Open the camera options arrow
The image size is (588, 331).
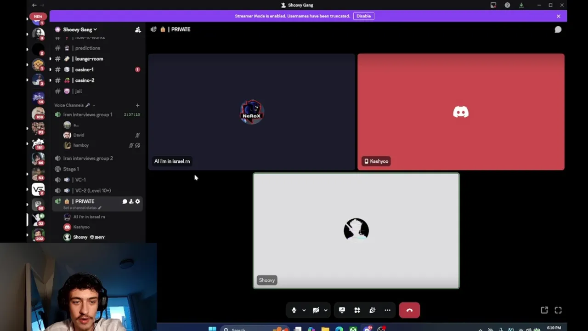pos(326,310)
